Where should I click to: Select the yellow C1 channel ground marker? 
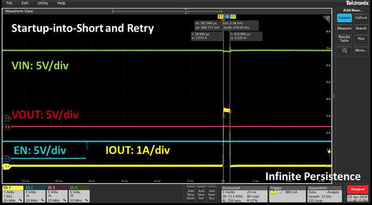tap(6, 165)
